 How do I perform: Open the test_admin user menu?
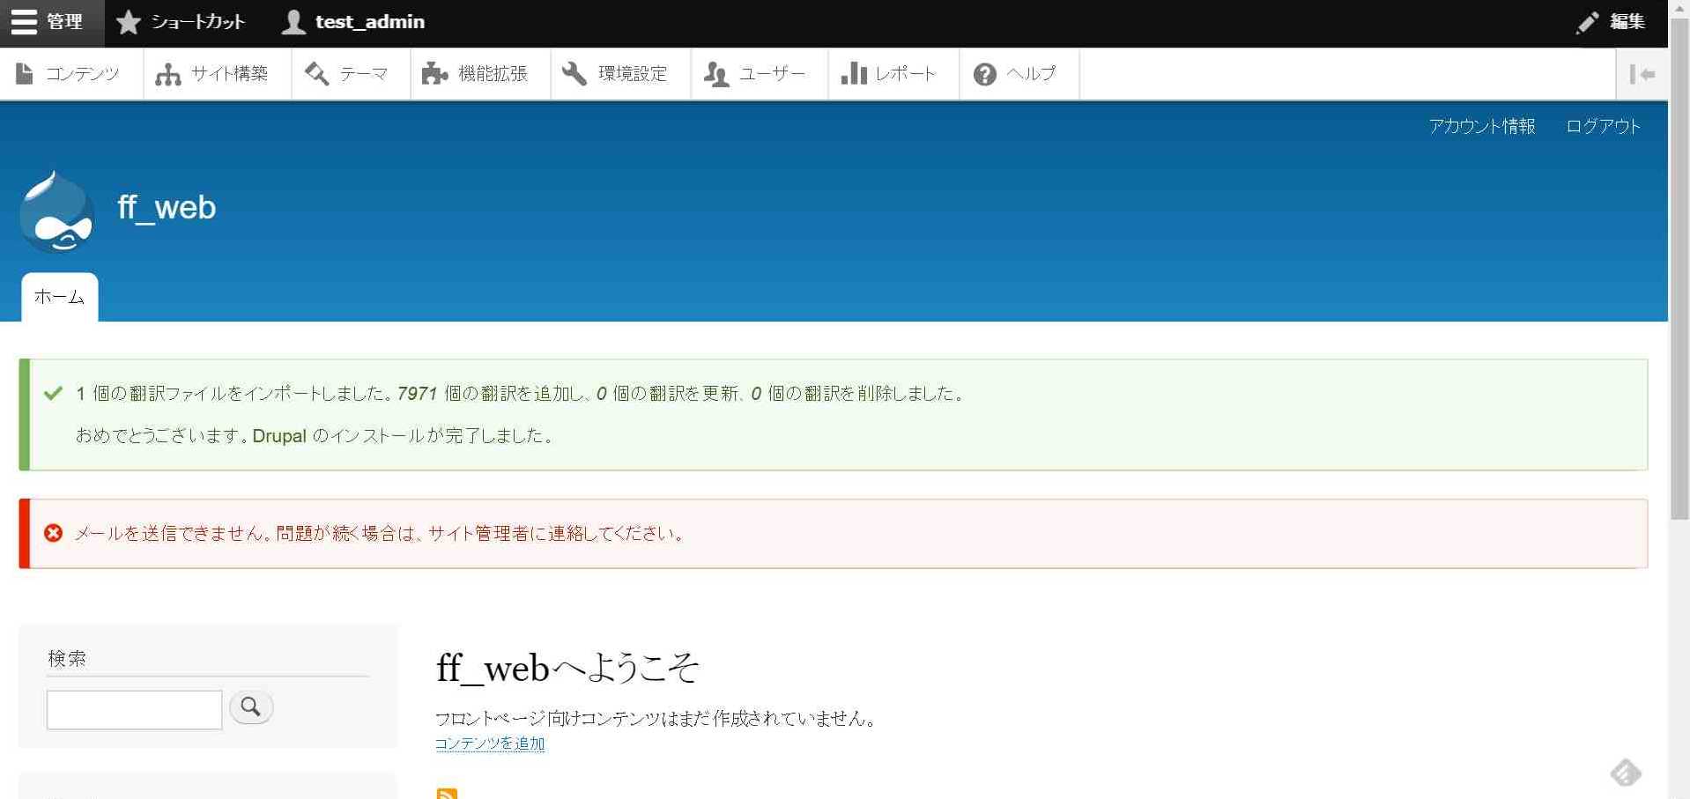click(352, 23)
